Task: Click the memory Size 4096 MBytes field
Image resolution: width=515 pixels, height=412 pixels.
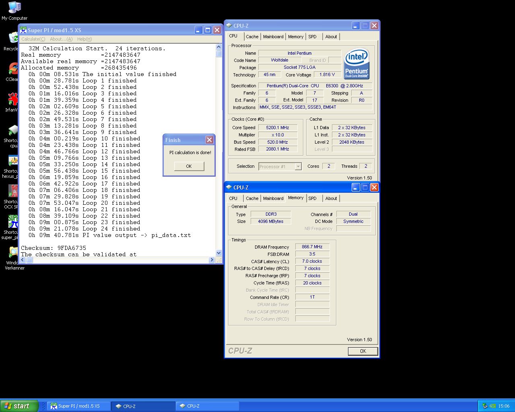Action: tap(271, 221)
